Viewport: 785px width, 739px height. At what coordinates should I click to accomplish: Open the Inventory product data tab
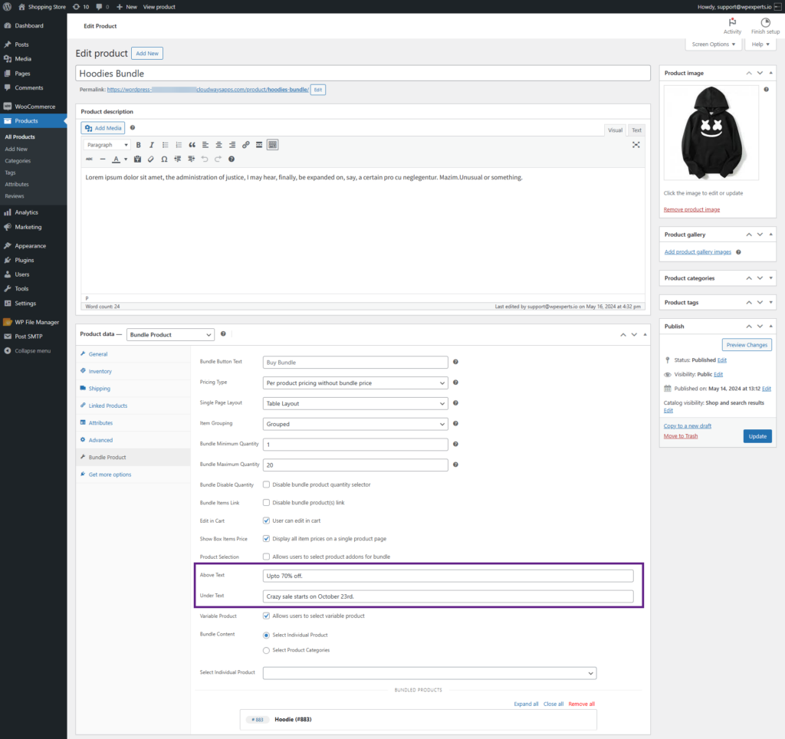[x=100, y=372]
